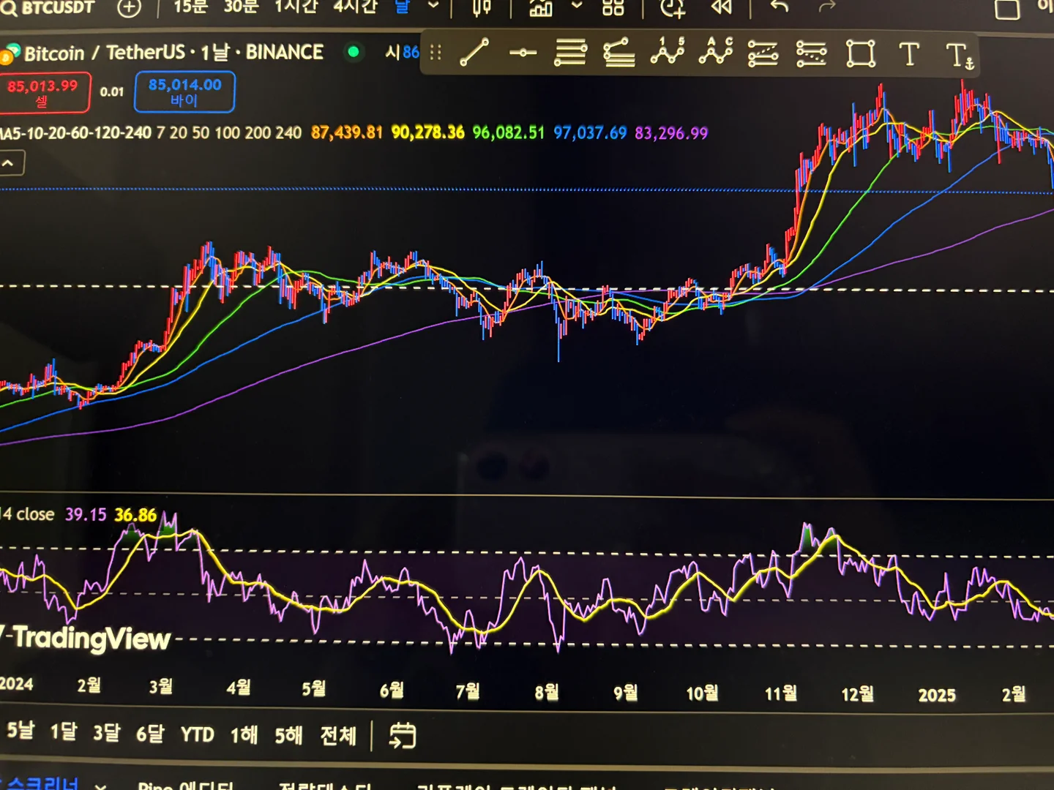Open the timeframe dropdown chevron
The height and width of the screenshot is (790, 1054).
[x=433, y=6]
